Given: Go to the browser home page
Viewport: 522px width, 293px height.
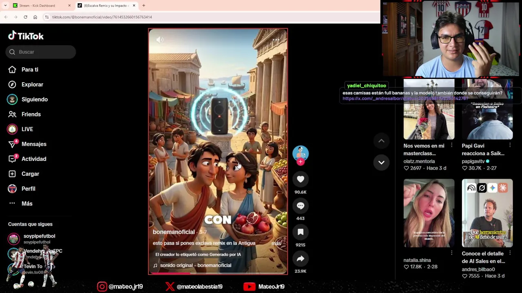Looking at the screenshot, I should (35, 17).
